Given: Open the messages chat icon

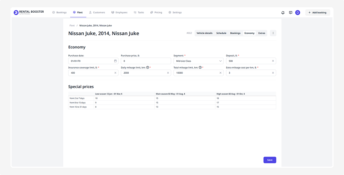Looking at the screenshot, I should click(x=291, y=13).
